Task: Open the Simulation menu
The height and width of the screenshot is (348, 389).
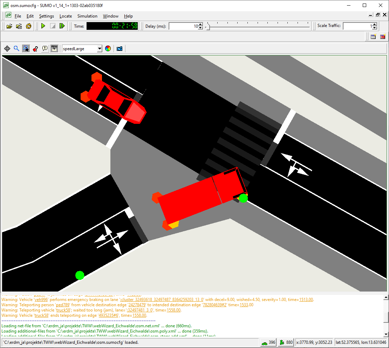Action: (87, 16)
